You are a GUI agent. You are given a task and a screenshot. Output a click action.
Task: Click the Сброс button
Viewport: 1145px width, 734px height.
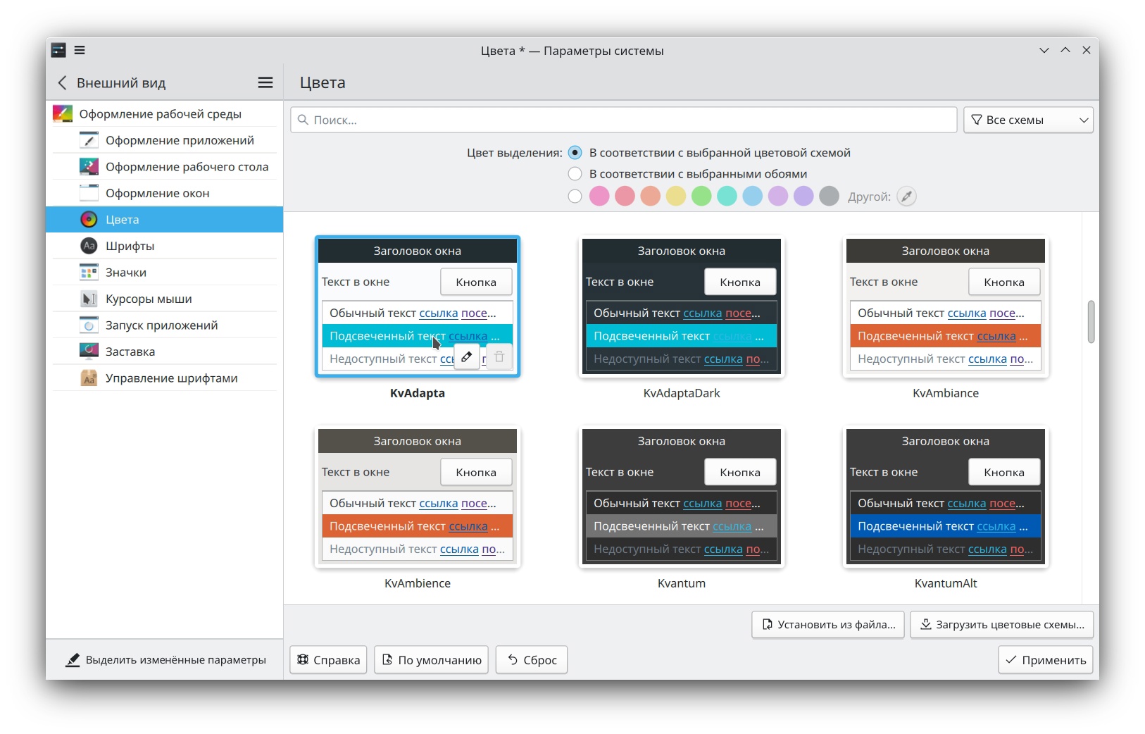point(532,659)
